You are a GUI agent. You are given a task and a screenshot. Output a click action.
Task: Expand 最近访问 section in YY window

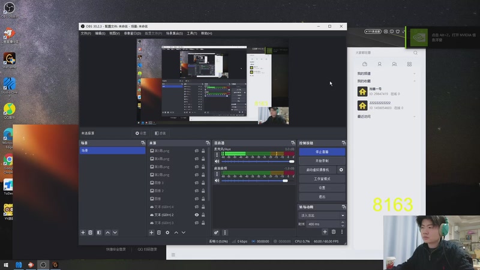pyautogui.click(x=415, y=116)
